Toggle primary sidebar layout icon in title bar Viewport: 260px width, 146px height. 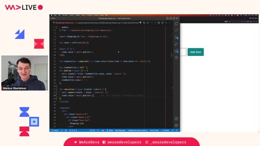coord(167,18)
